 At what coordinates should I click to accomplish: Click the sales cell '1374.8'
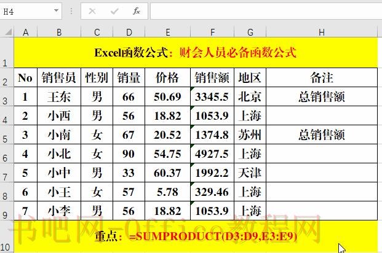212,134
